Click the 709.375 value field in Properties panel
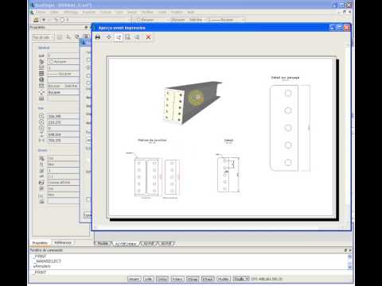 coord(63,141)
